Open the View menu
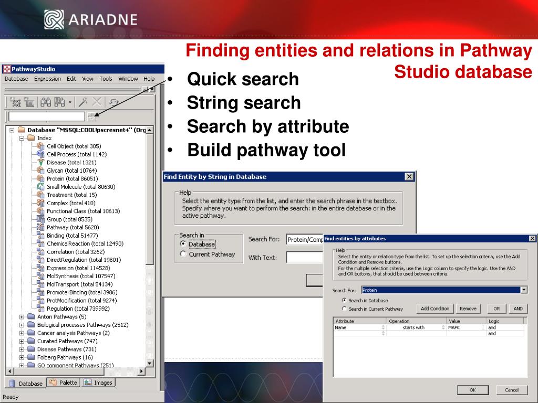 [x=88, y=79]
